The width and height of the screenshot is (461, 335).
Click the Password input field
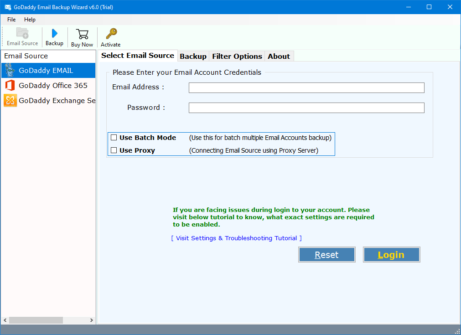coord(306,108)
